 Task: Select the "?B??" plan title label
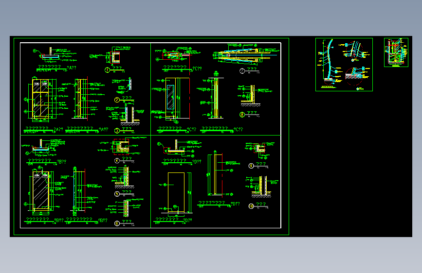click(x=61, y=162)
